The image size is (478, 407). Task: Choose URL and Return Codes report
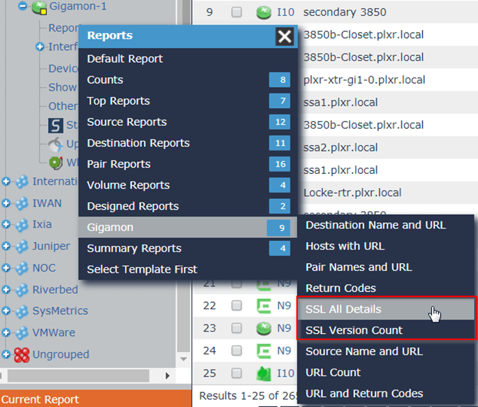[x=386, y=393]
